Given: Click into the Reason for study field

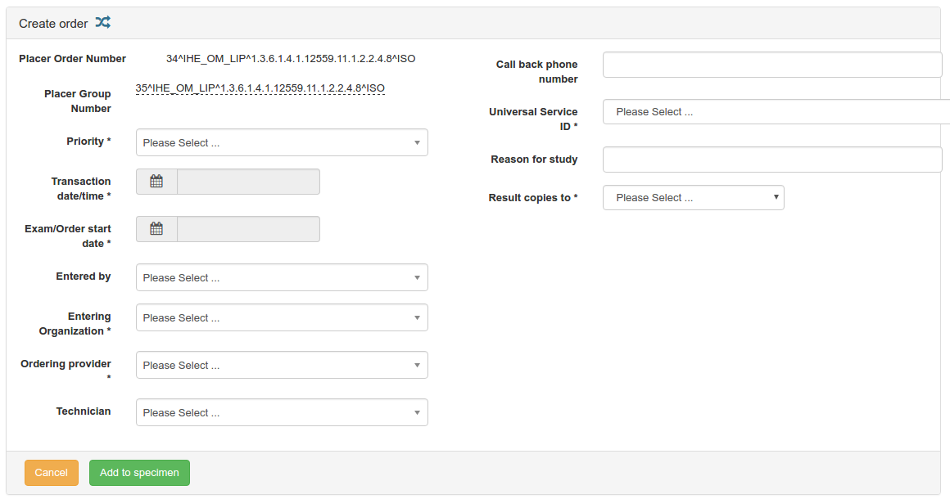Looking at the screenshot, I should 771,160.
